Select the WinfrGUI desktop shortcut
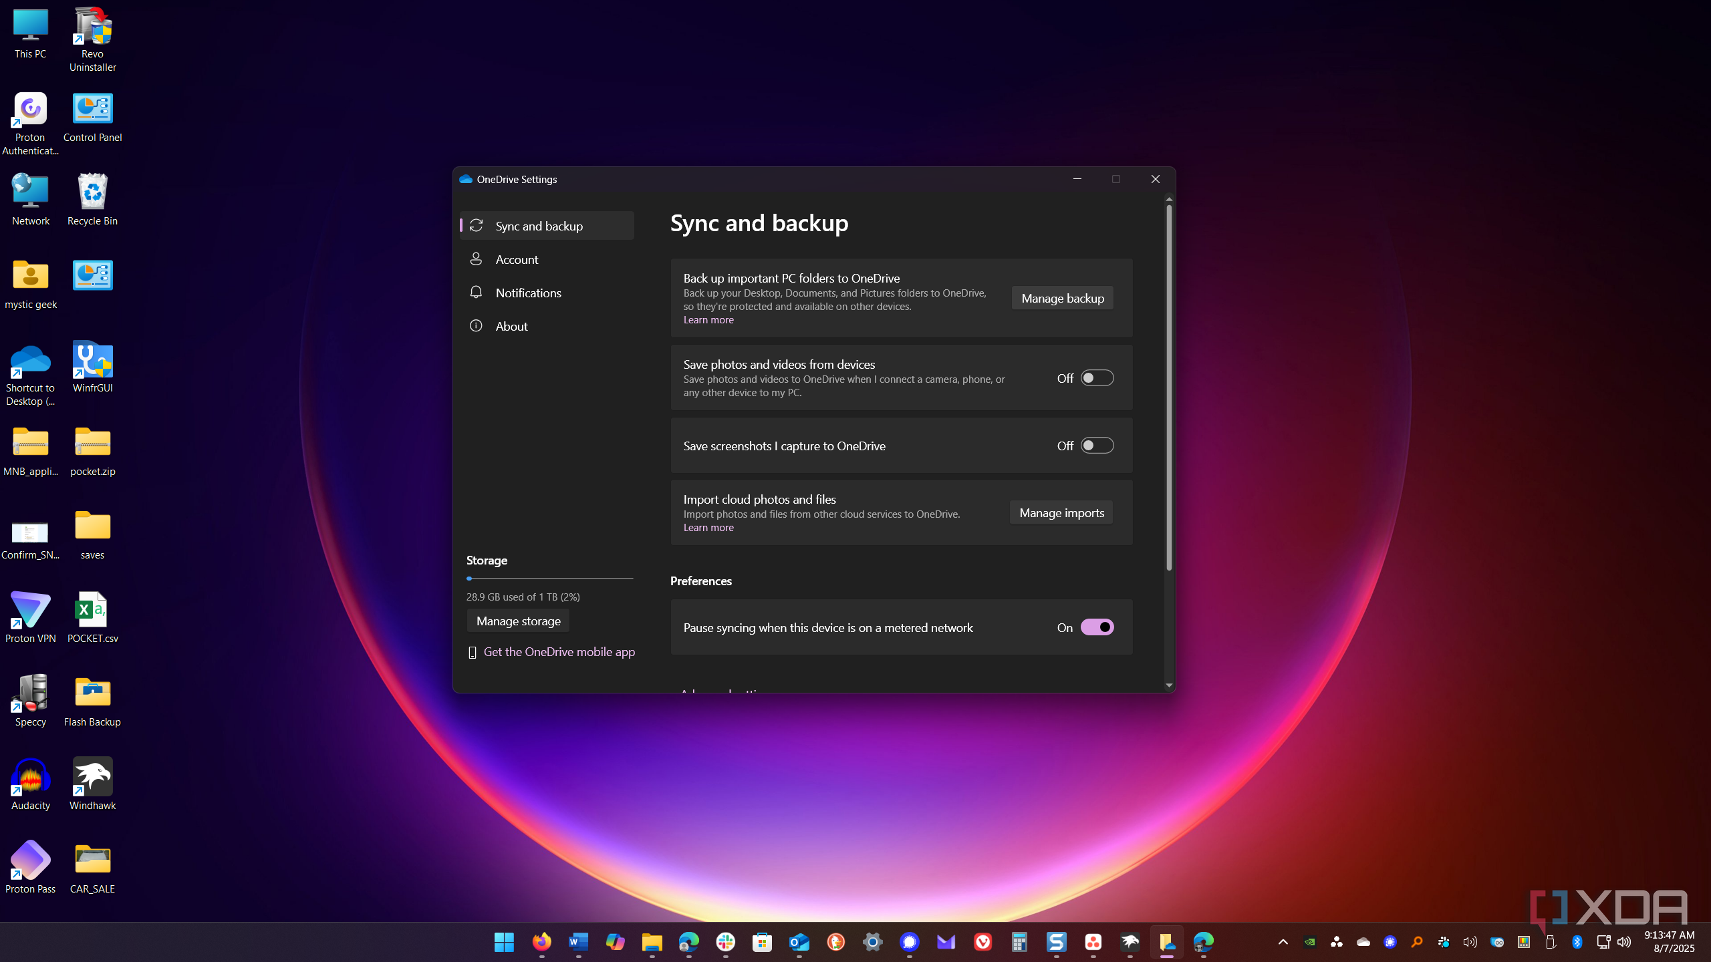Image resolution: width=1711 pixels, height=962 pixels. (92, 367)
